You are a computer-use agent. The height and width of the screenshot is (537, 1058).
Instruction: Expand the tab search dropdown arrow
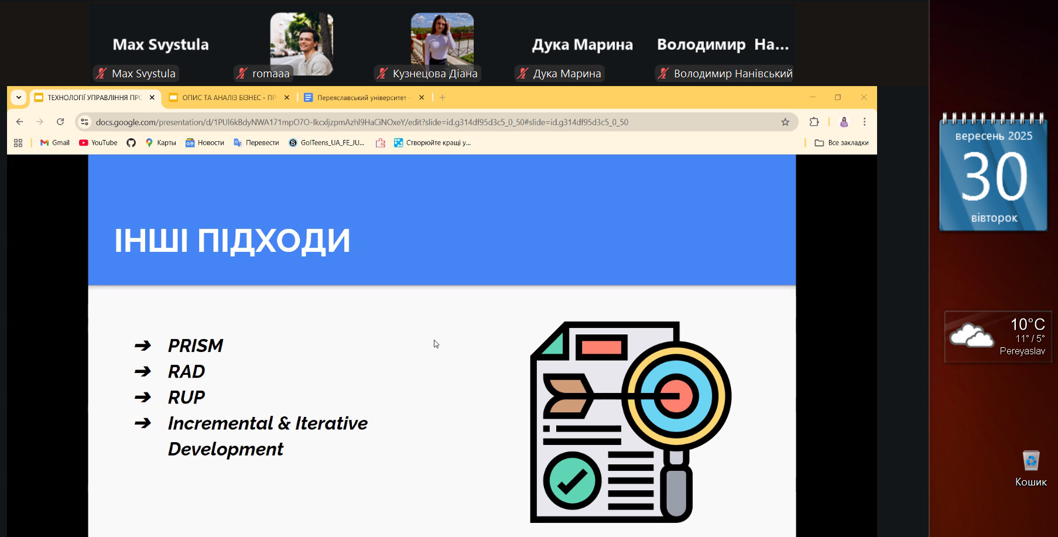[19, 98]
